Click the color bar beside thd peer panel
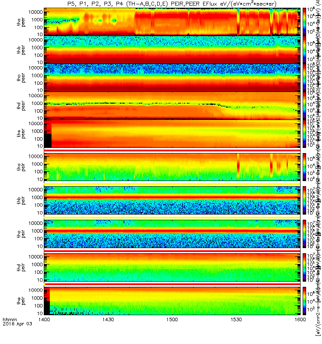 point(304,105)
